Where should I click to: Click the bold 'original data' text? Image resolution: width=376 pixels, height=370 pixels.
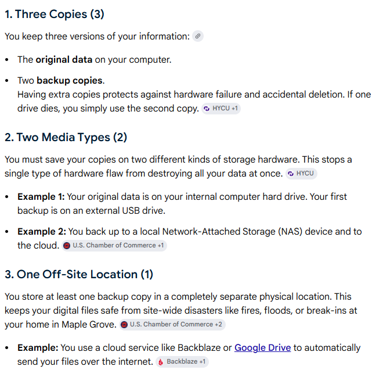point(64,60)
